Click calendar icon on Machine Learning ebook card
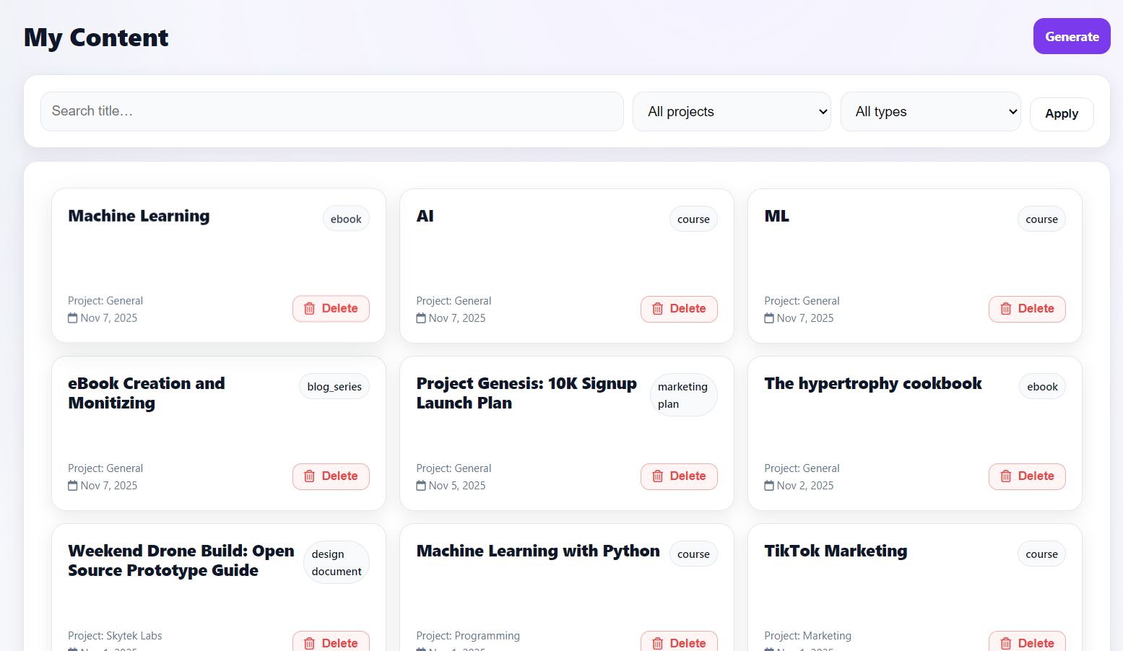1123x651 pixels. (73, 318)
